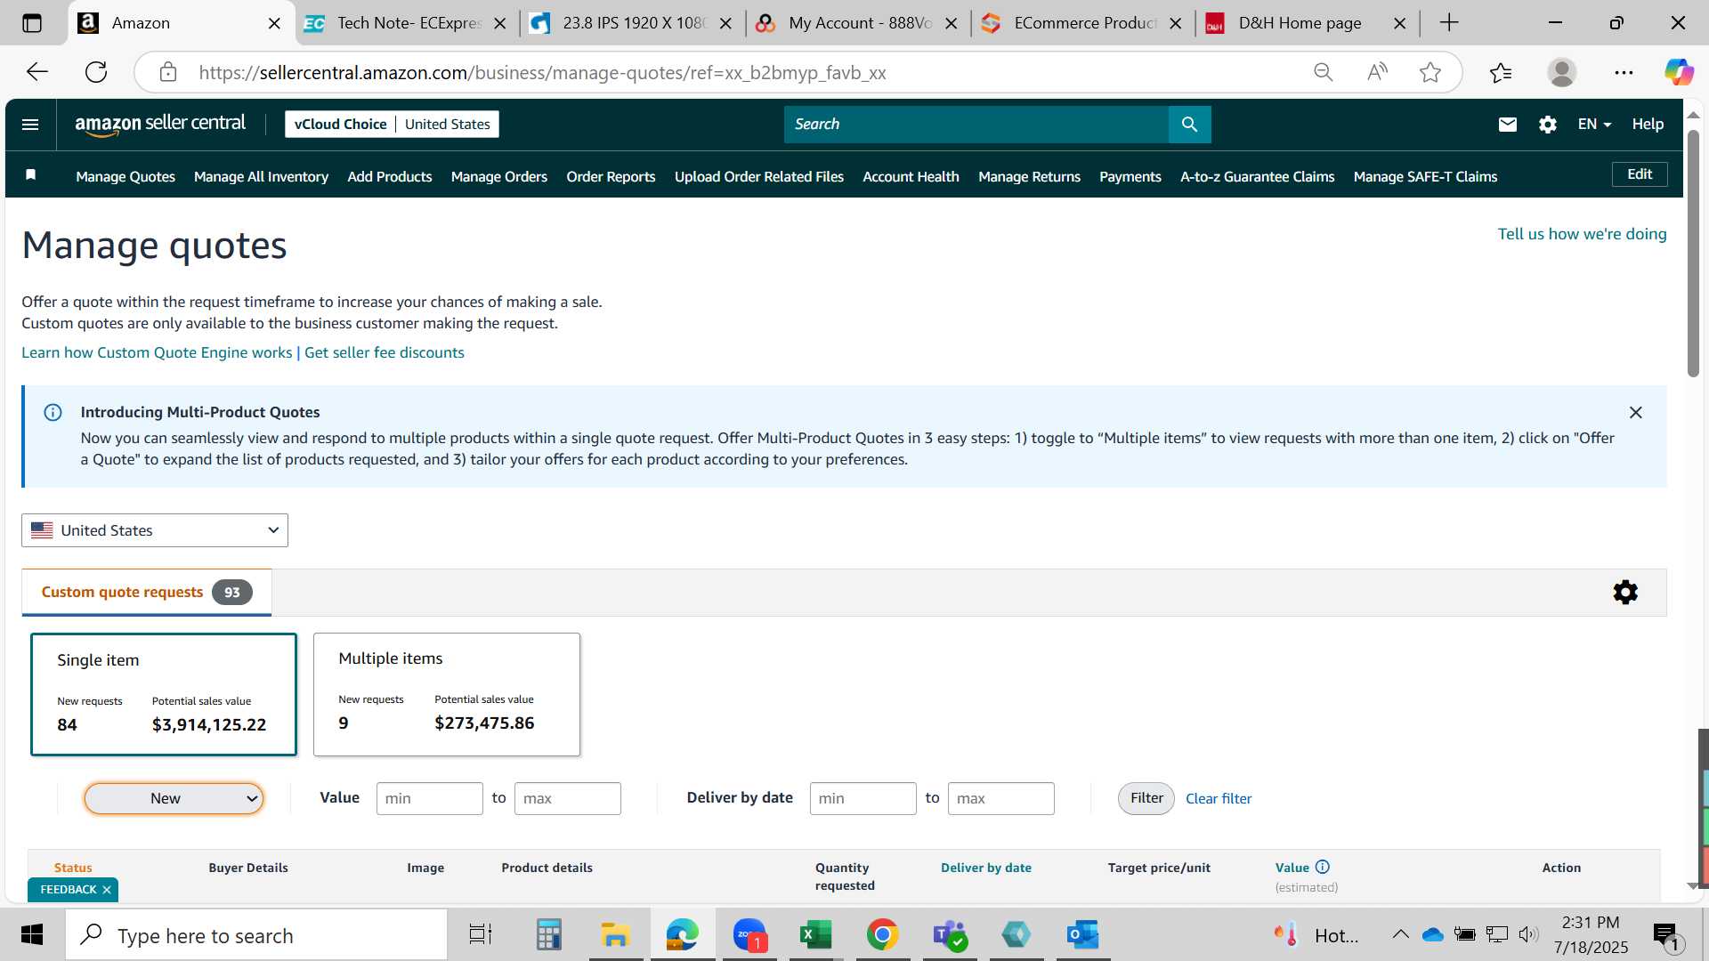Click the Edit favorites bar button
This screenshot has width=1709, height=961.
pyautogui.click(x=1640, y=174)
